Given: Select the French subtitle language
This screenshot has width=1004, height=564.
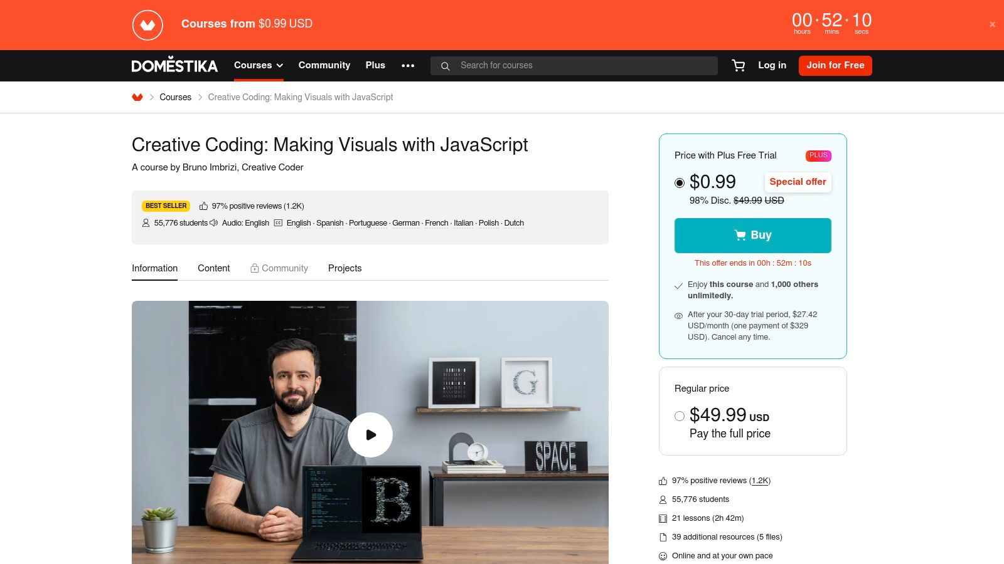Looking at the screenshot, I should 437,223.
